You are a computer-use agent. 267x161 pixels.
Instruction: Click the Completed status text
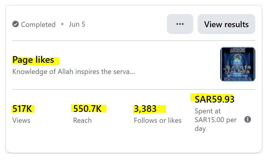[x=38, y=25]
